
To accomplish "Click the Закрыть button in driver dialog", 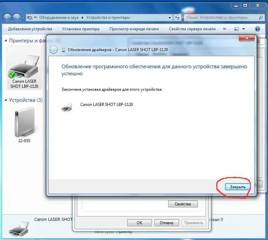I will point(237,187).
